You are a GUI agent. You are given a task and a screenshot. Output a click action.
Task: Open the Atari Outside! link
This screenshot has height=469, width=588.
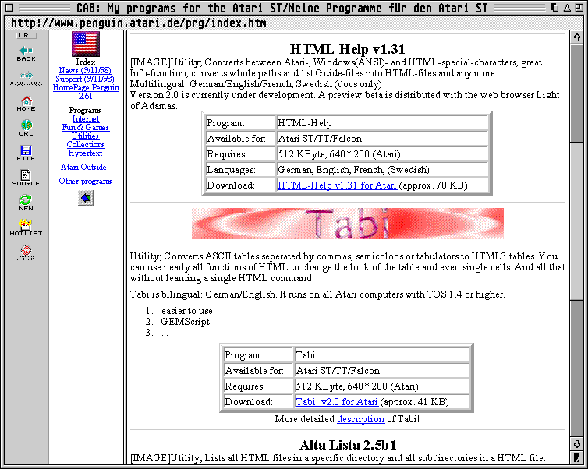coord(85,167)
